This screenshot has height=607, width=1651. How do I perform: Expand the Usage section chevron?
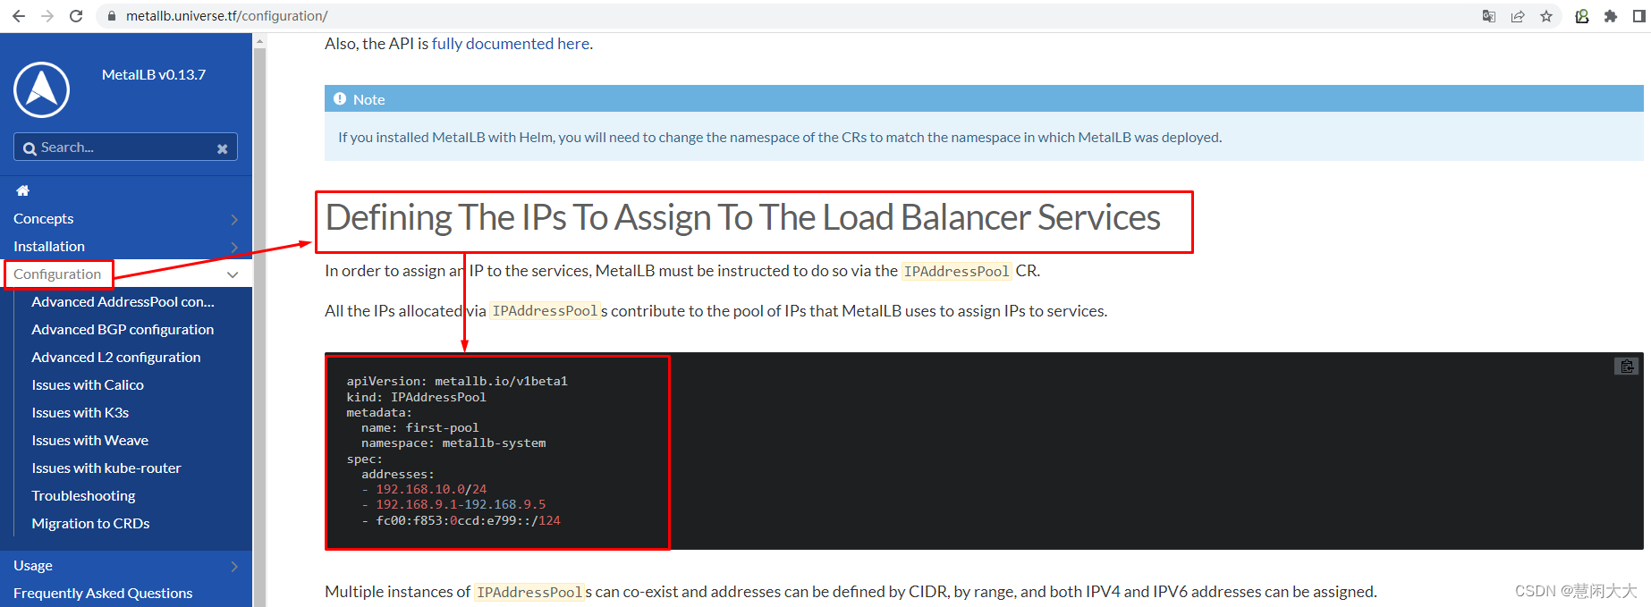tap(234, 566)
